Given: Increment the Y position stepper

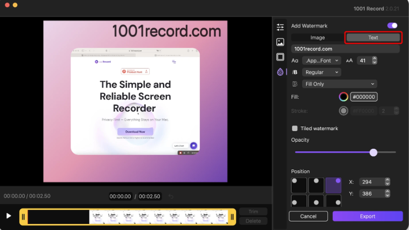Looking at the screenshot, I should (388, 191).
